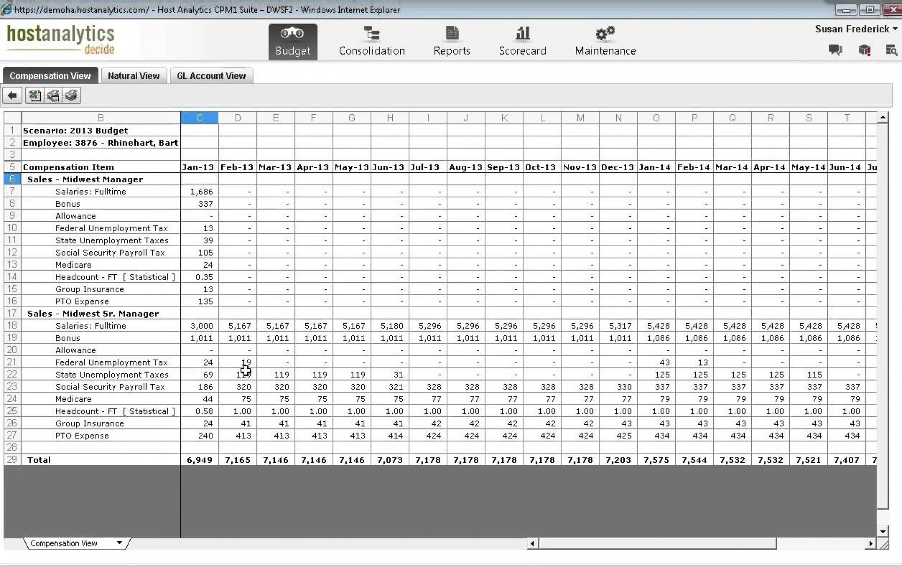Click Jan-13 Salaries Fulltime cell value
The height and width of the screenshot is (567, 902).
(200, 191)
